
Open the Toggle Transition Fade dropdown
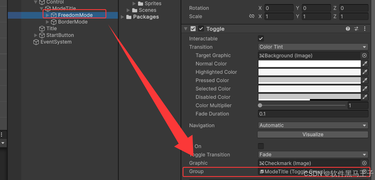pos(313,154)
